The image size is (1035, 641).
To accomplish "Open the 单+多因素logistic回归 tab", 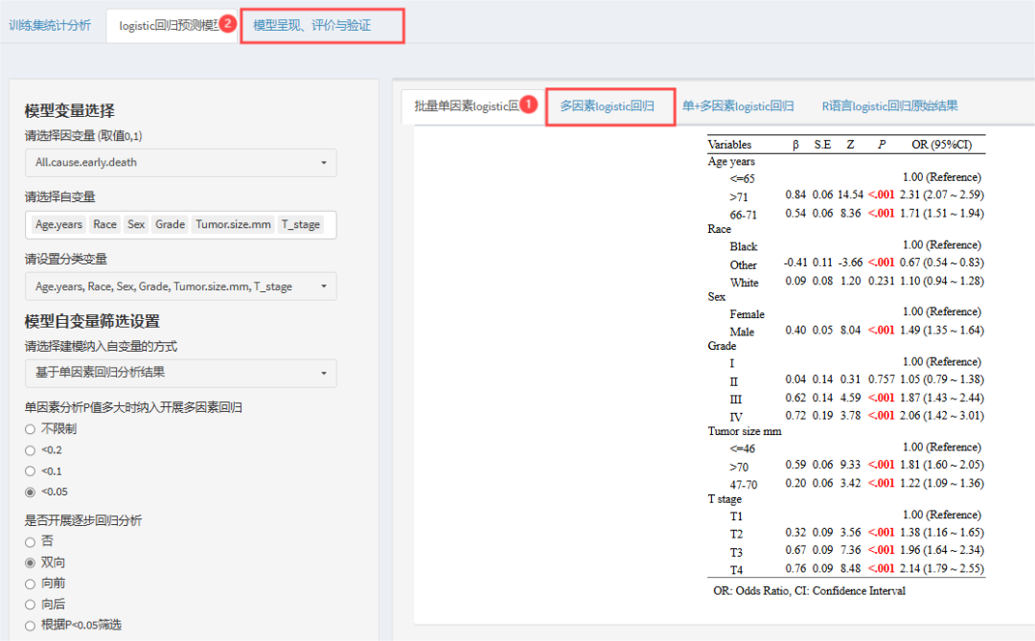I will 738,106.
